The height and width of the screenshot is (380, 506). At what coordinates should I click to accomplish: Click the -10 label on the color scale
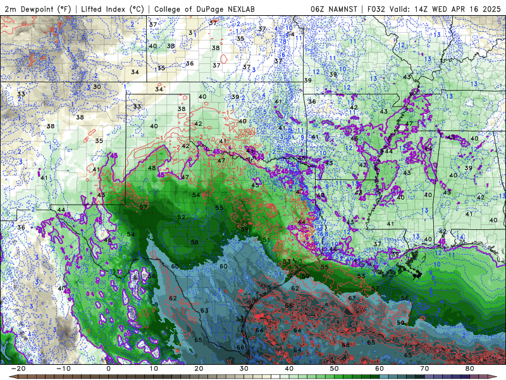point(63,369)
